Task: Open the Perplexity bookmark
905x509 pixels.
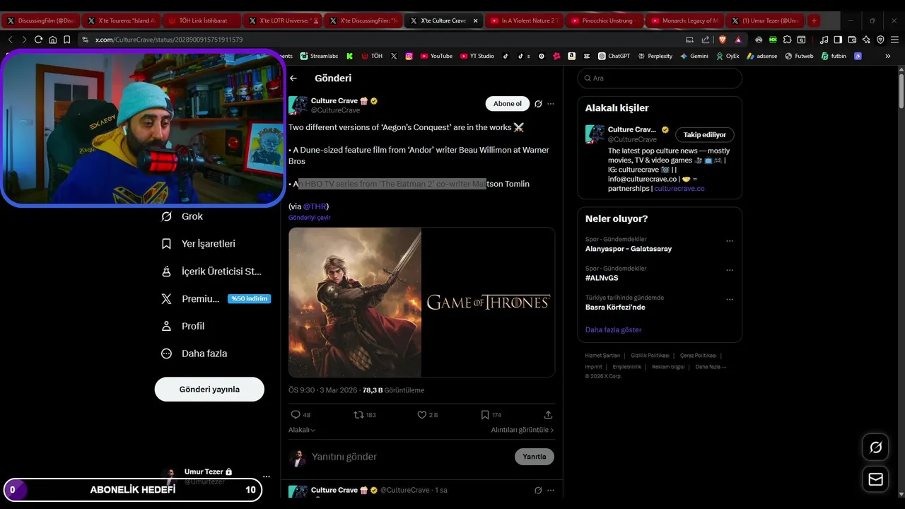Action: point(655,56)
